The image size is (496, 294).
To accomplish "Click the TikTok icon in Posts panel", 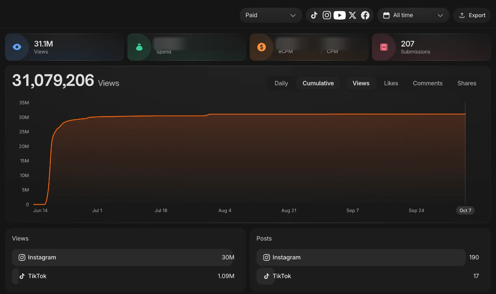I will pyautogui.click(x=267, y=276).
